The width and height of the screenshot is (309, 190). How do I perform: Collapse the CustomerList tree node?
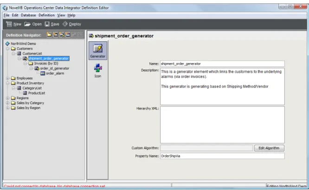[x=13, y=53]
